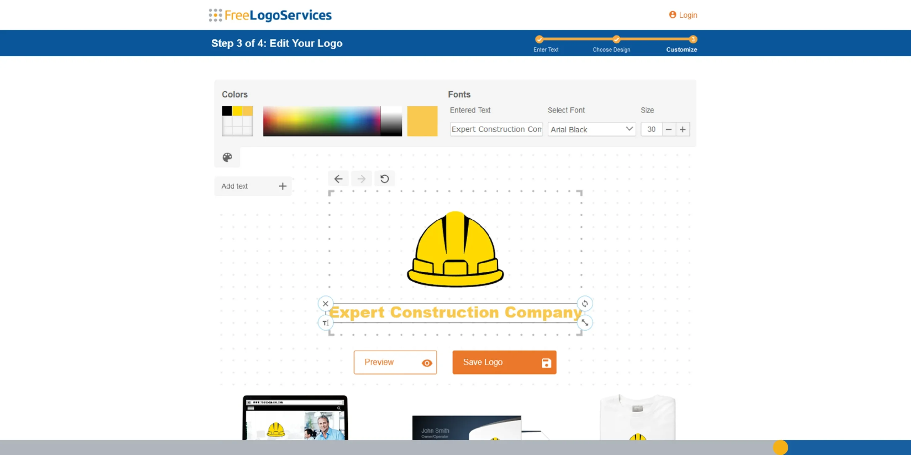911x455 pixels.
Task: Click the undo back arrow icon
Action: [x=338, y=179]
